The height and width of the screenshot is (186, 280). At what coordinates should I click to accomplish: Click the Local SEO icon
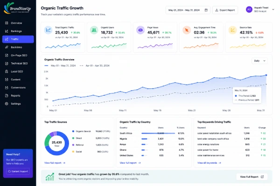pyautogui.click(x=7, y=71)
